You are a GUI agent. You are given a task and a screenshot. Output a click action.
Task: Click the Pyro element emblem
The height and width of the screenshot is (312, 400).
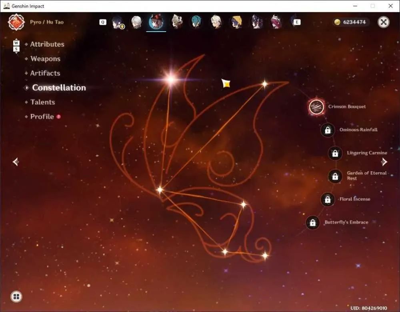(16, 22)
